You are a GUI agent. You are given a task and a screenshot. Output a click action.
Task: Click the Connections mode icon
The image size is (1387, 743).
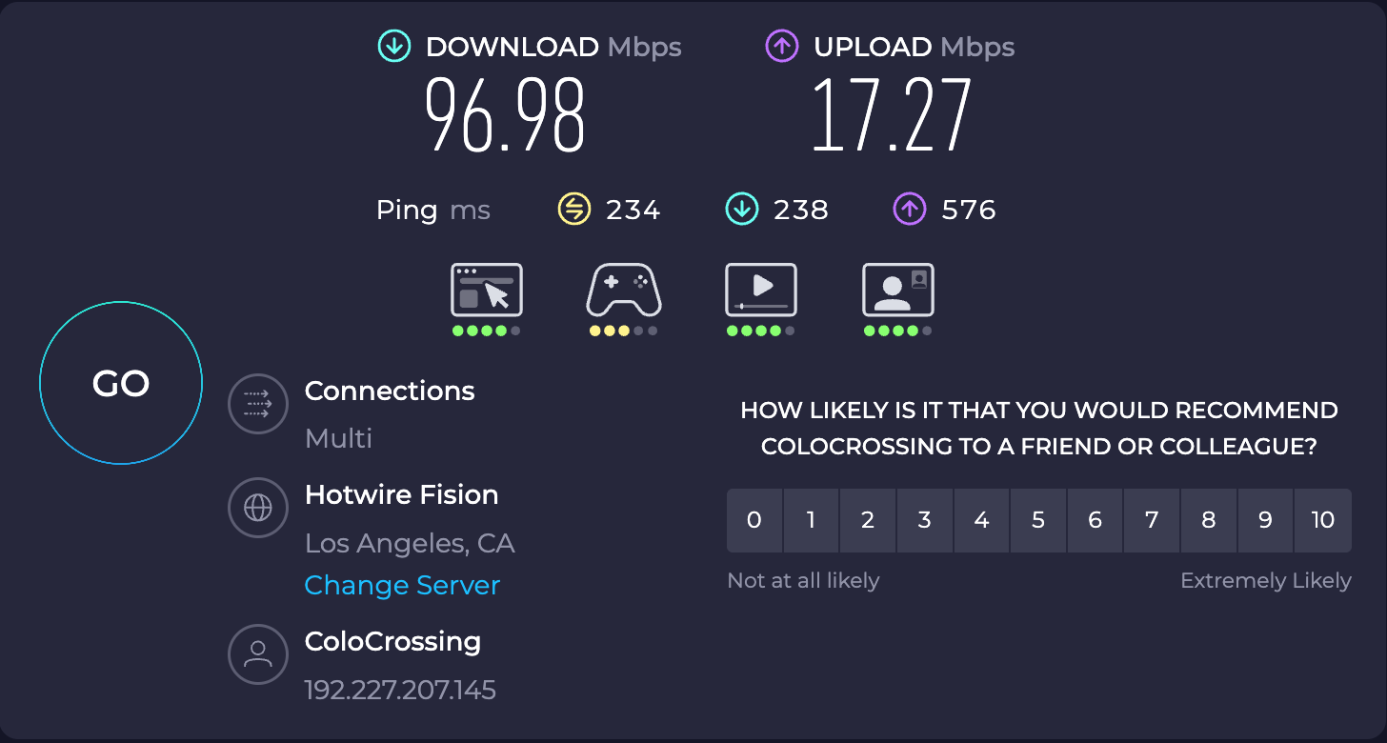(x=258, y=405)
